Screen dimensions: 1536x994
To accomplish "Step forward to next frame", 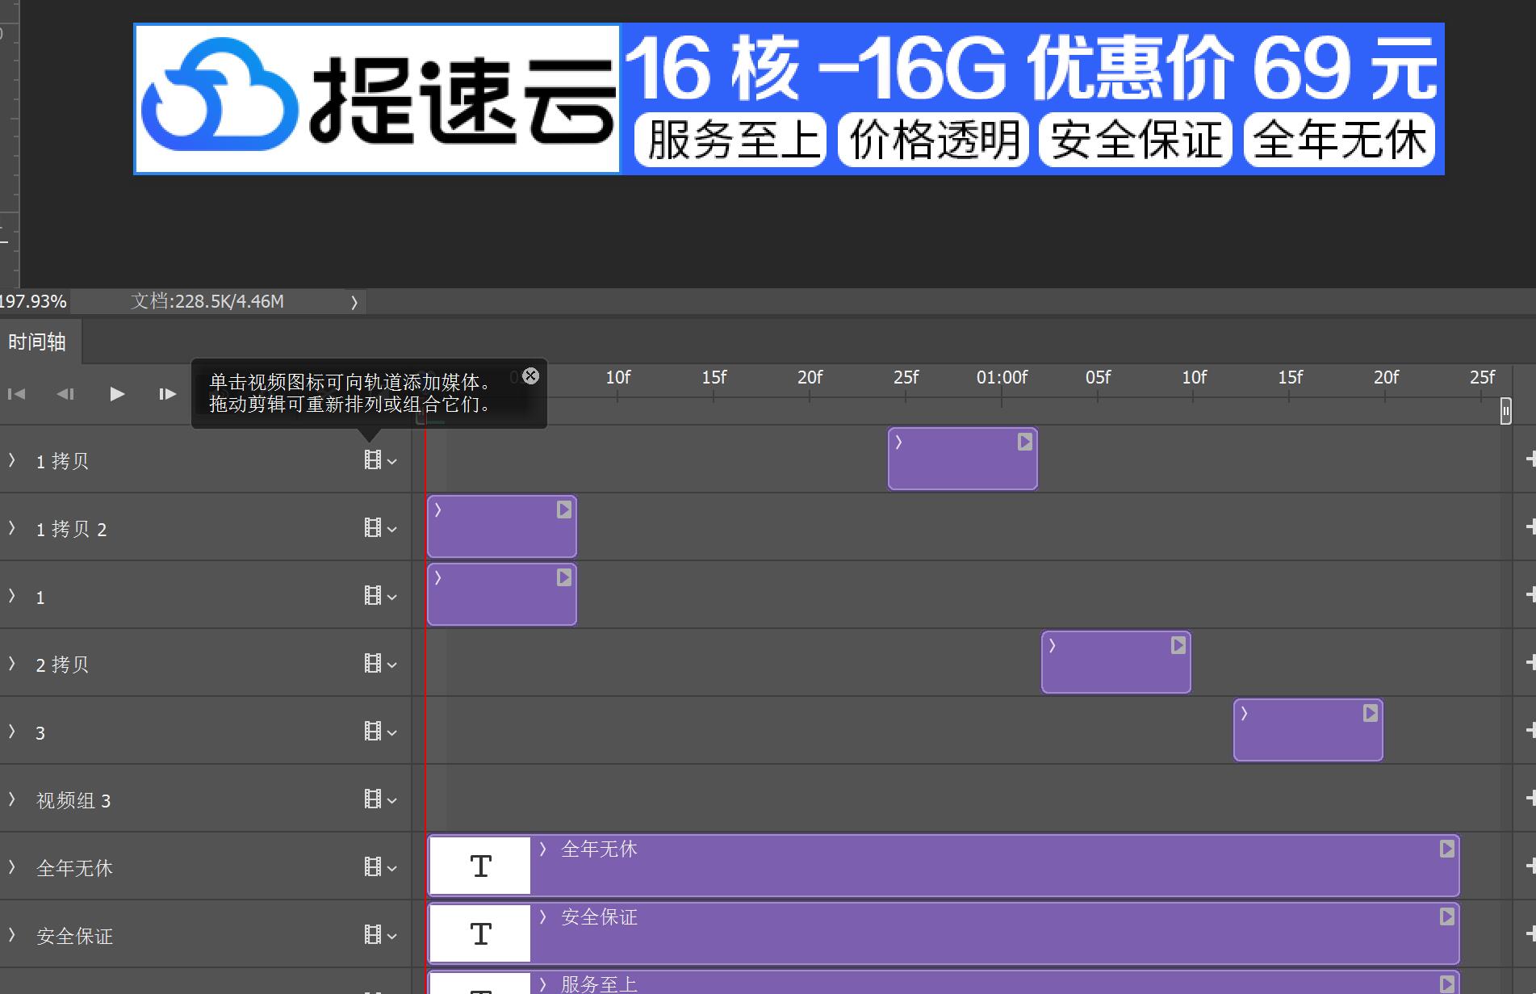I will (167, 394).
